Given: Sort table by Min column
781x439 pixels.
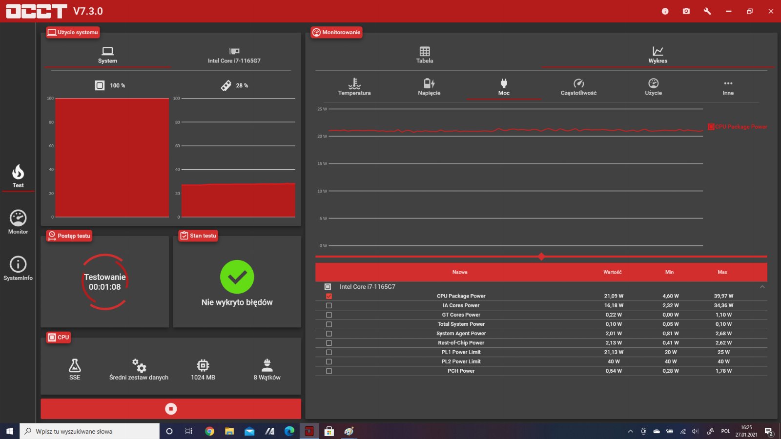Looking at the screenshot, I should 670,272.
